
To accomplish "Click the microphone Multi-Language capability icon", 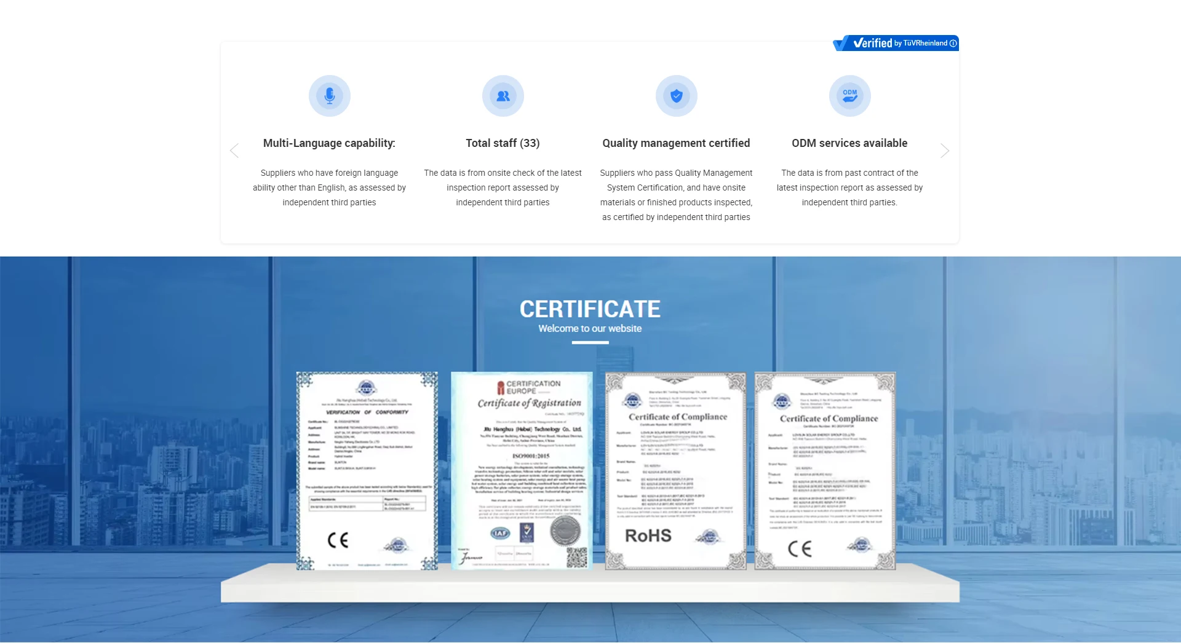I will [x=330, y=96].
